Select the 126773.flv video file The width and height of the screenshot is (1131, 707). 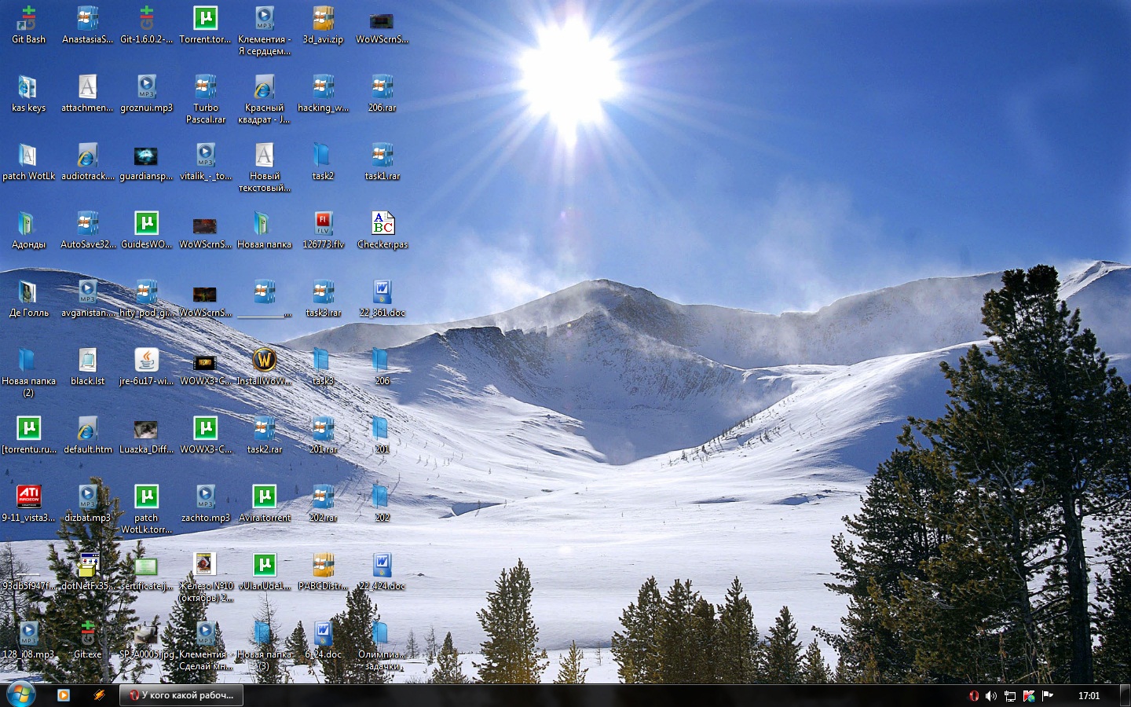click(323, 225)
